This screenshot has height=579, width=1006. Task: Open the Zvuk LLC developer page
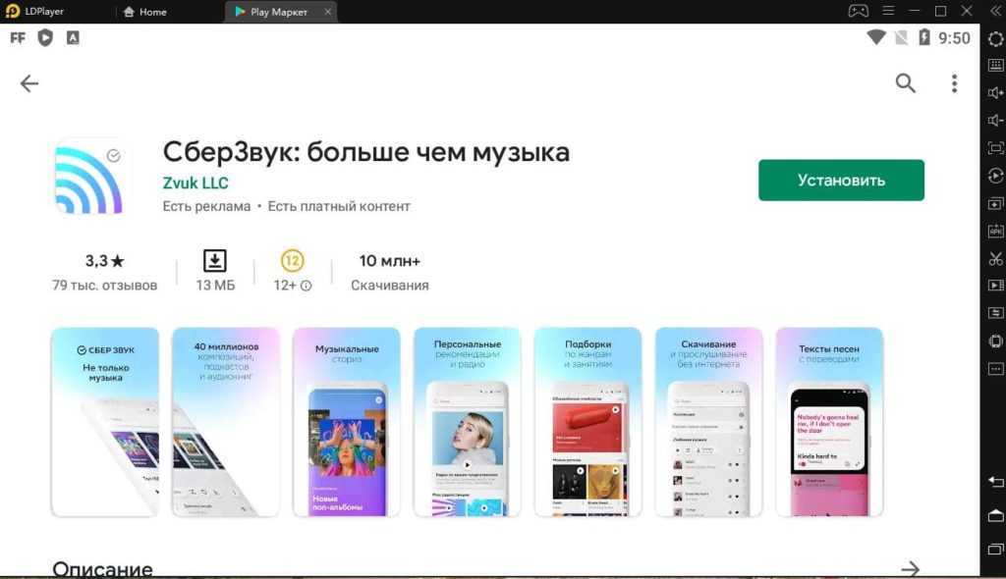[x=196, y=184]
